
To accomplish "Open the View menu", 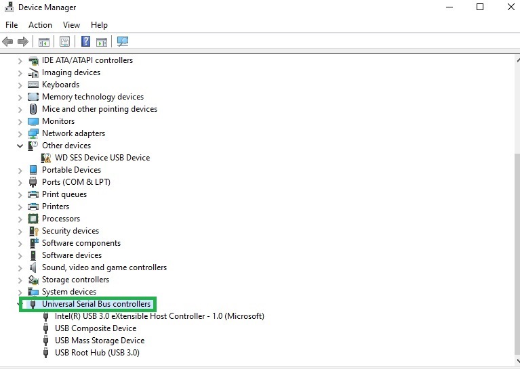I will pyautogui.click(x=71, y=25).
